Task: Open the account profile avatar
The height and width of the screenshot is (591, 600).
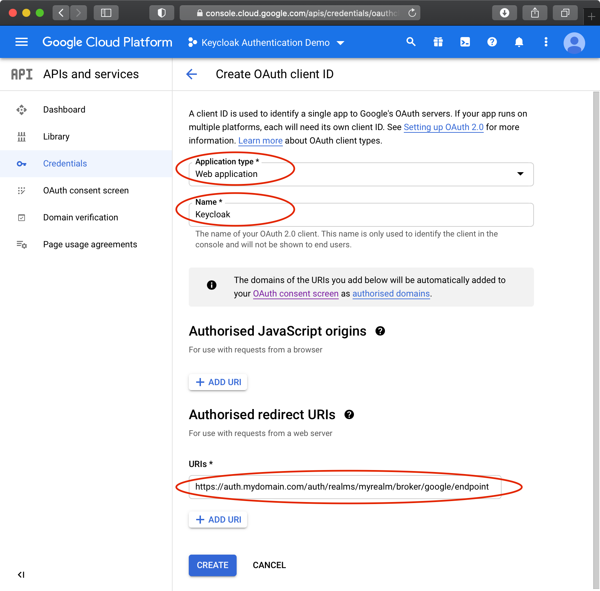Action: 574,42
